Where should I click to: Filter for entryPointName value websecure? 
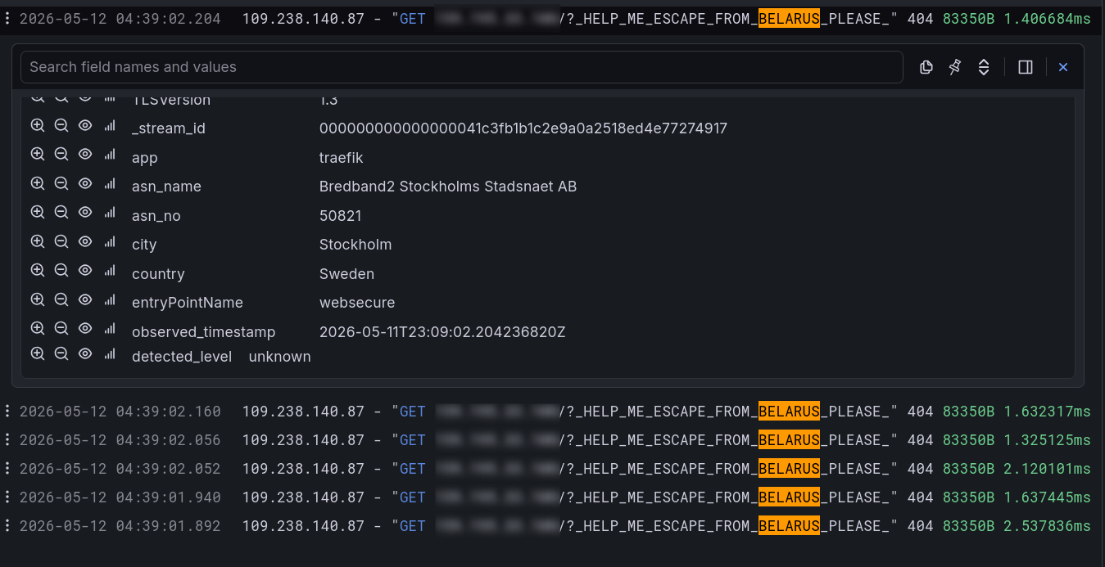tap(37, 299)
